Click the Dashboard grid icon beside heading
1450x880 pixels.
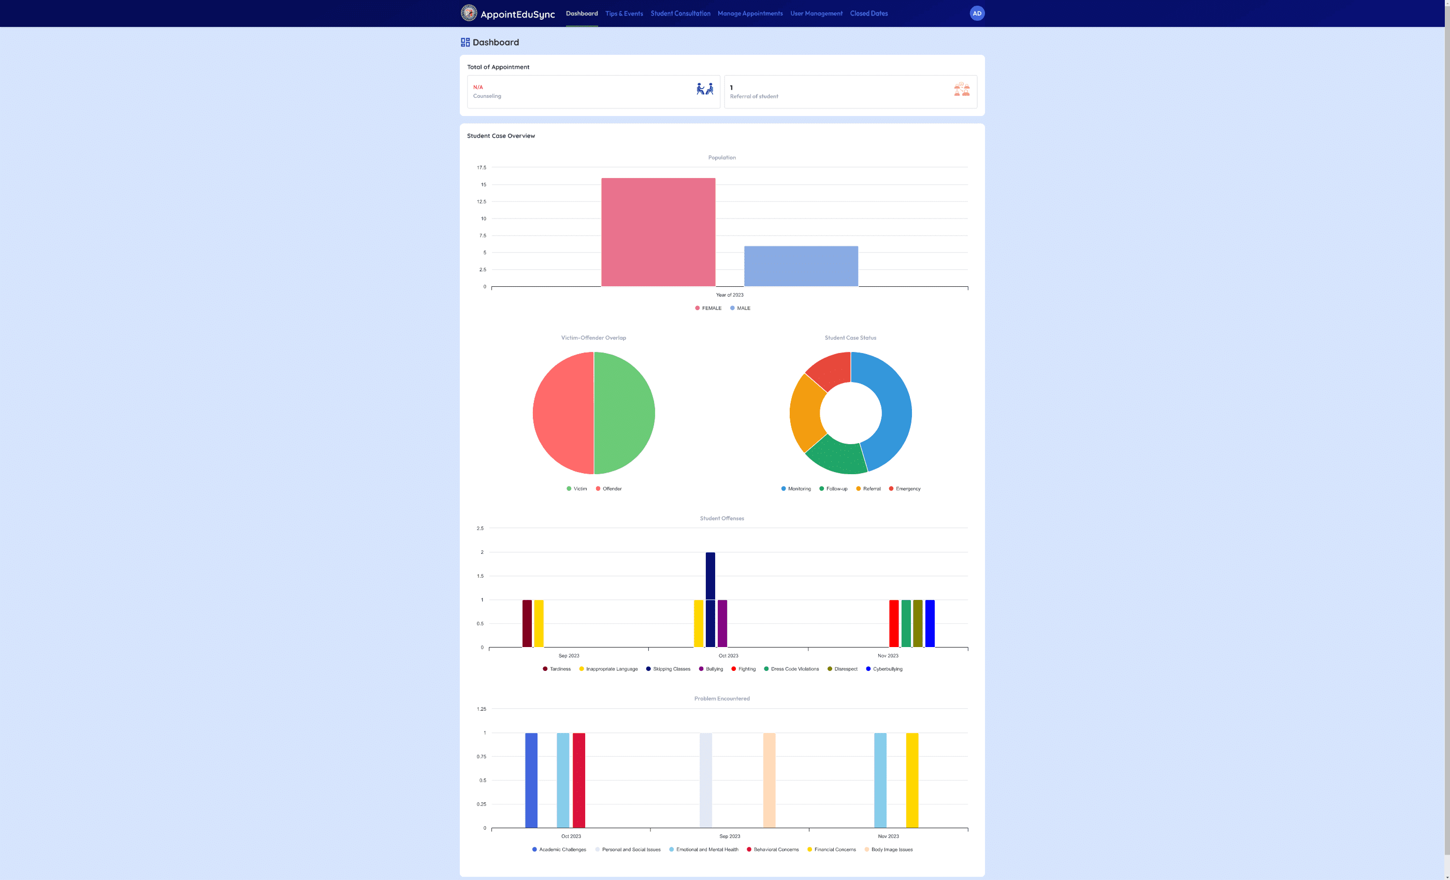tap(465, 42)
